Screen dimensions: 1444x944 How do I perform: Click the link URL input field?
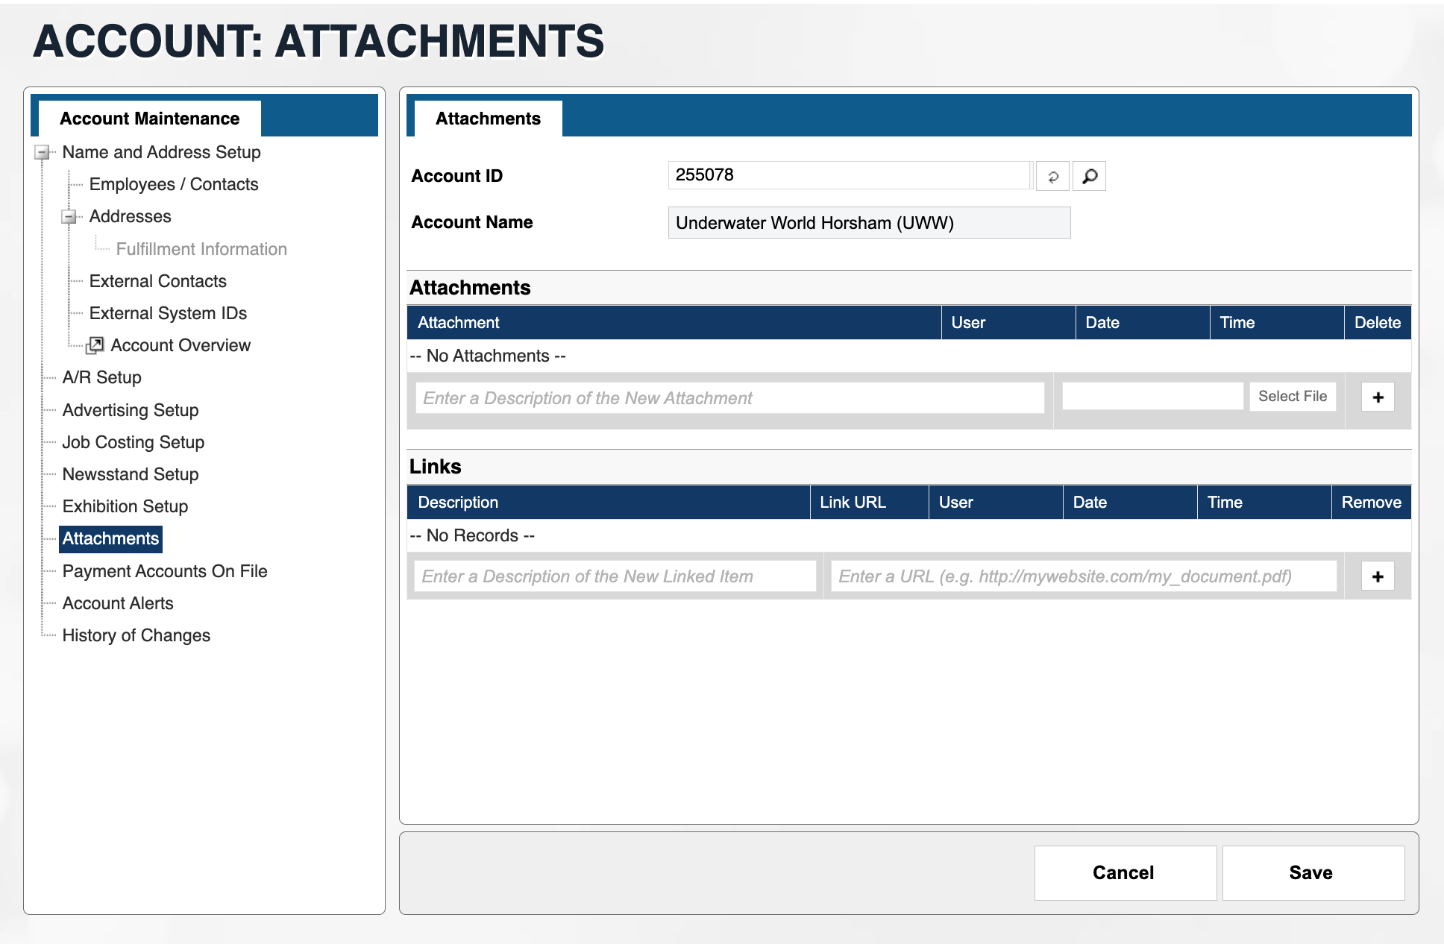[1083, 576]
